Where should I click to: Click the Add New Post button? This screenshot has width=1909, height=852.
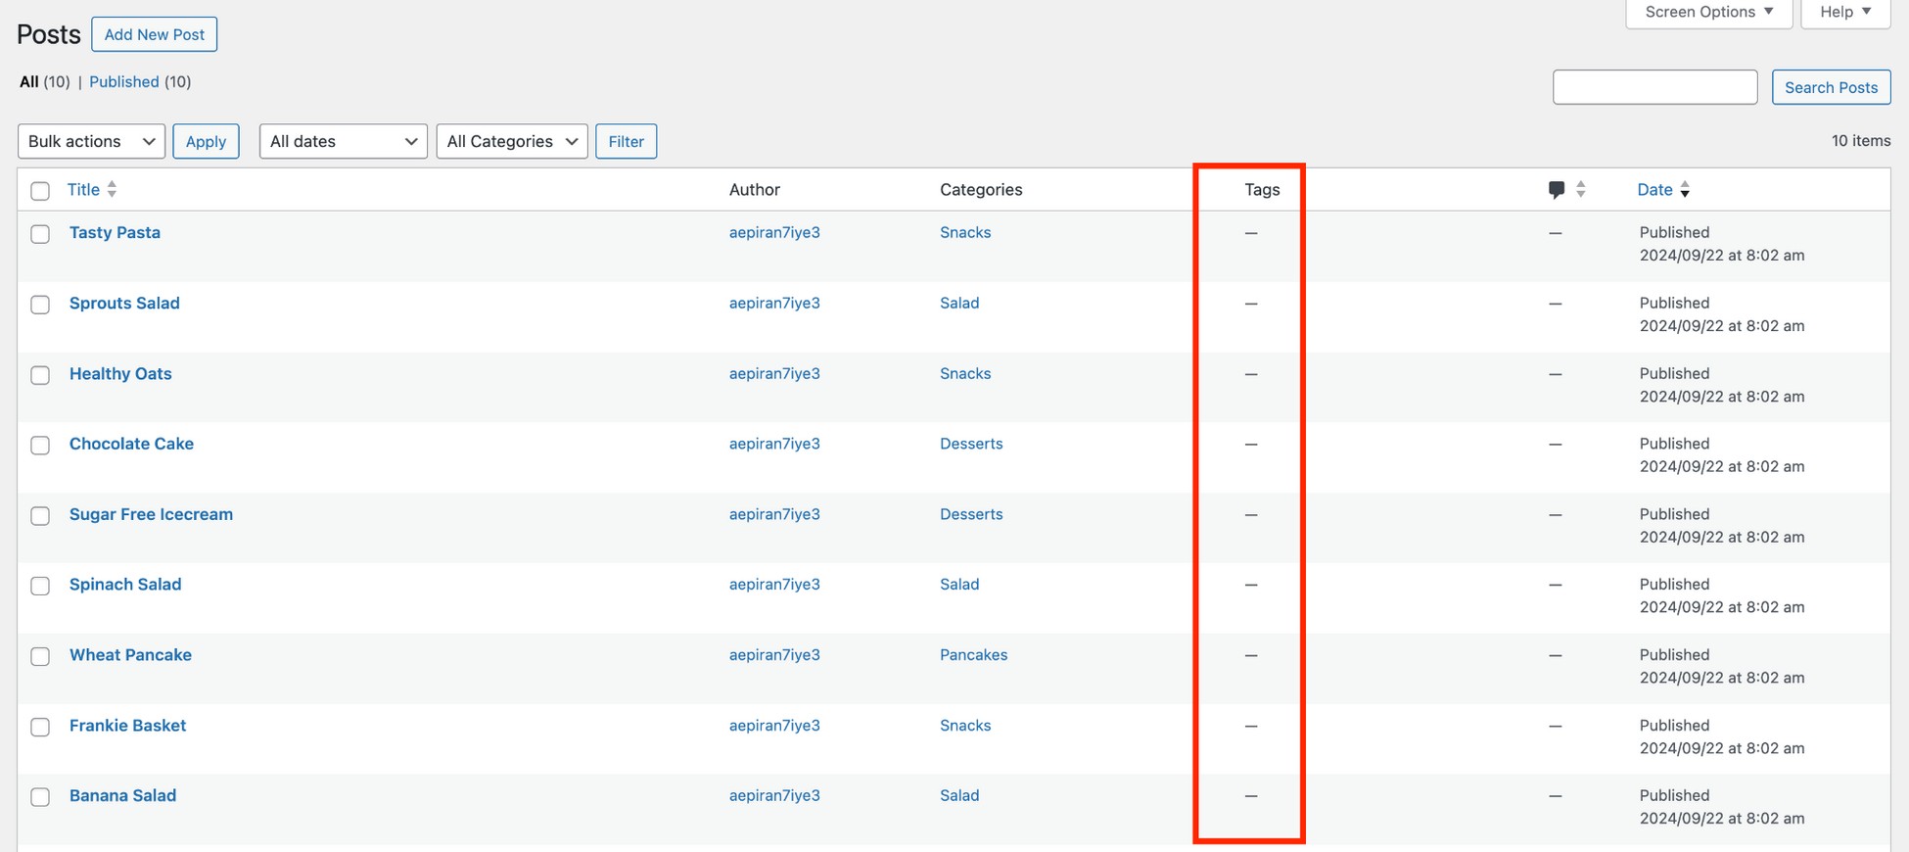click(155, 34)
